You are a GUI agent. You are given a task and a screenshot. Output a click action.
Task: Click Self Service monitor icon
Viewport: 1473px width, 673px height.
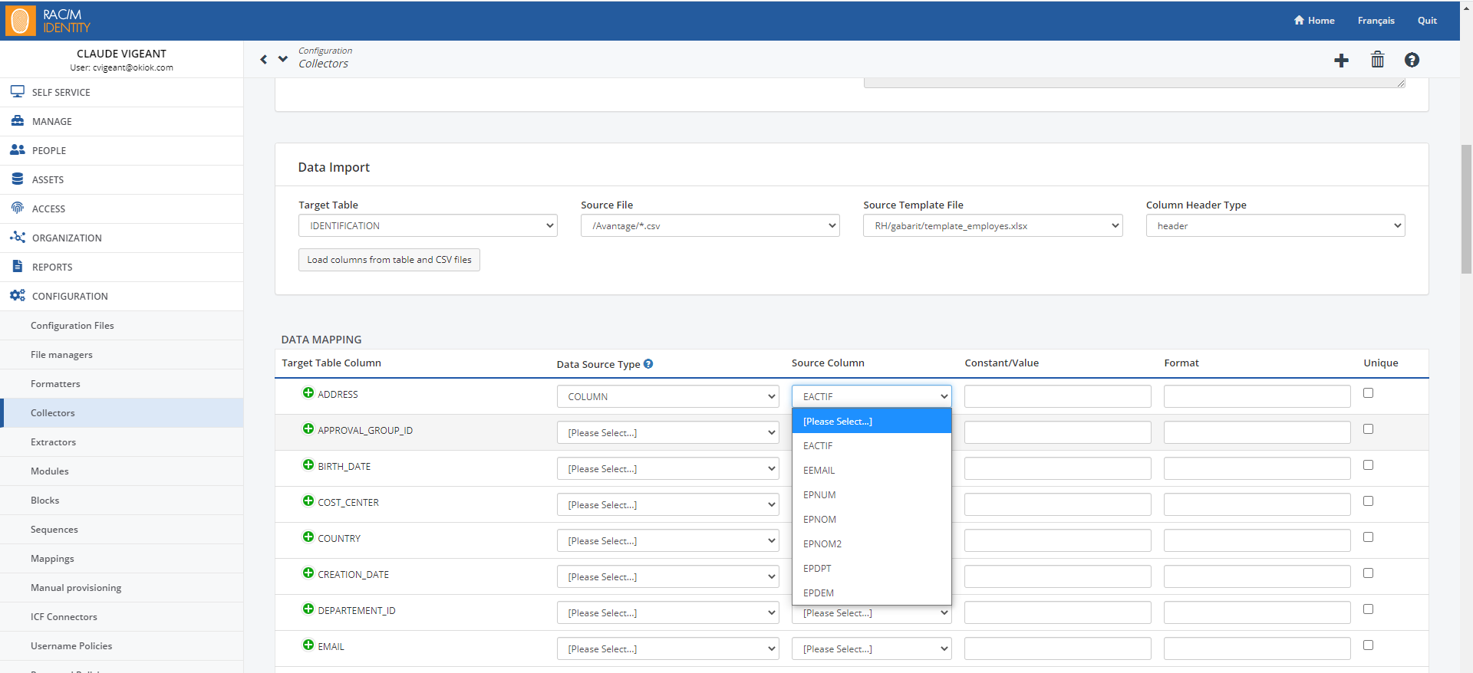click(18, 92)
